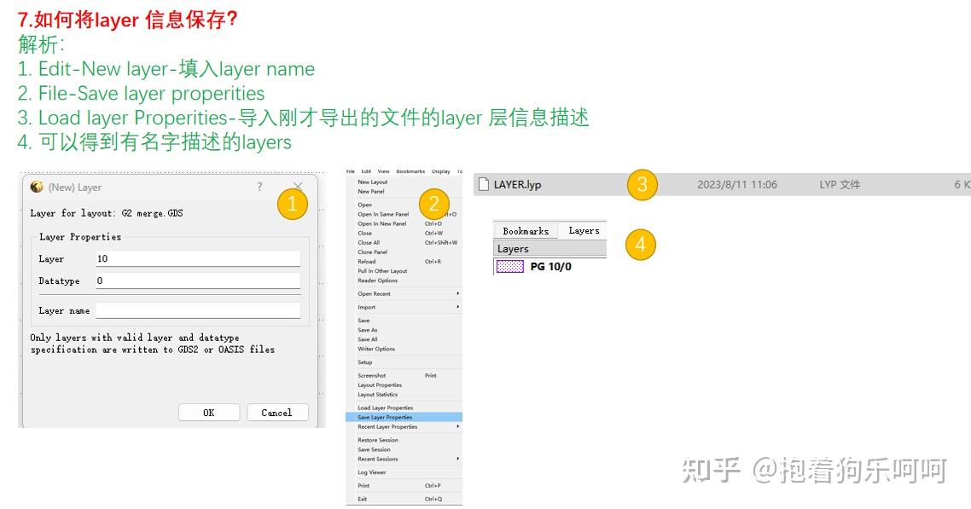Screen dimensions: 971x509
Task: Cancel the New Layer dialog
Action: coord(277,412)
